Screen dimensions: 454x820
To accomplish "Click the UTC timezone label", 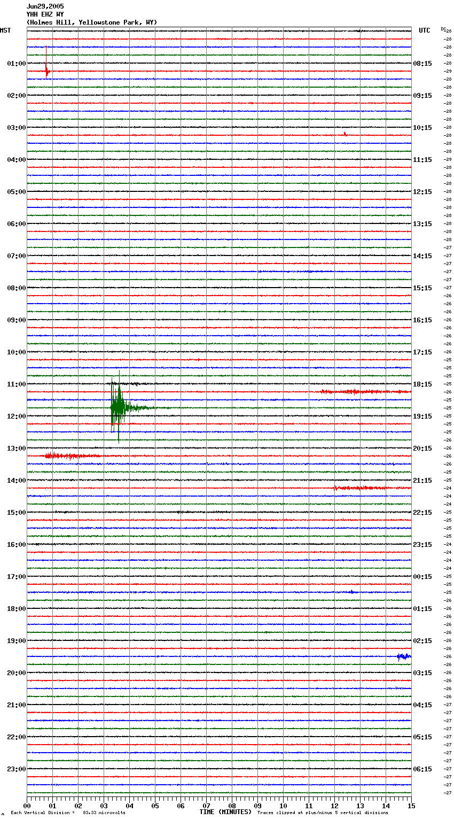I will (425, 30).
